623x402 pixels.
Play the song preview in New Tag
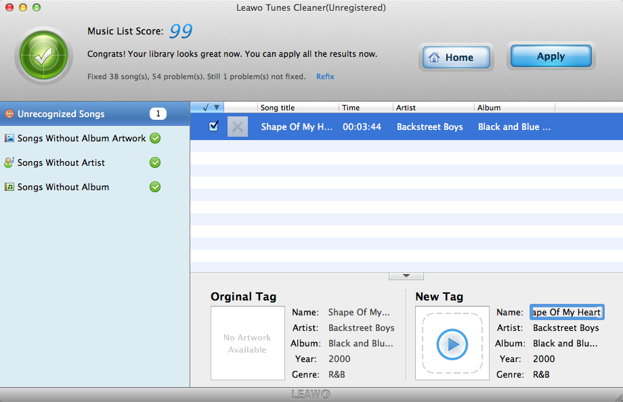pos(452,344)
